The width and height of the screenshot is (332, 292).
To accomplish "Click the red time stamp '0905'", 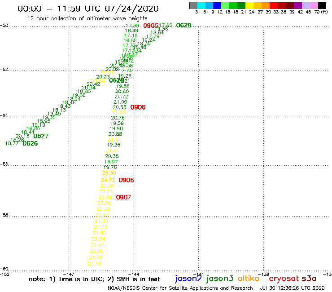I will click(151, 26).
